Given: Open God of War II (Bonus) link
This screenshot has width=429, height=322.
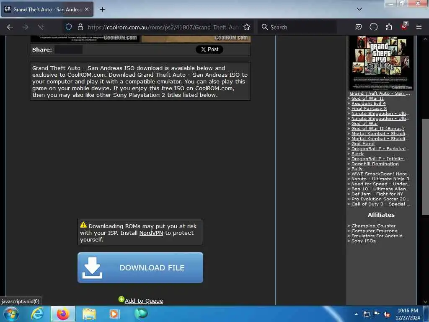Looking at the screenshot, I should [377, 128].
